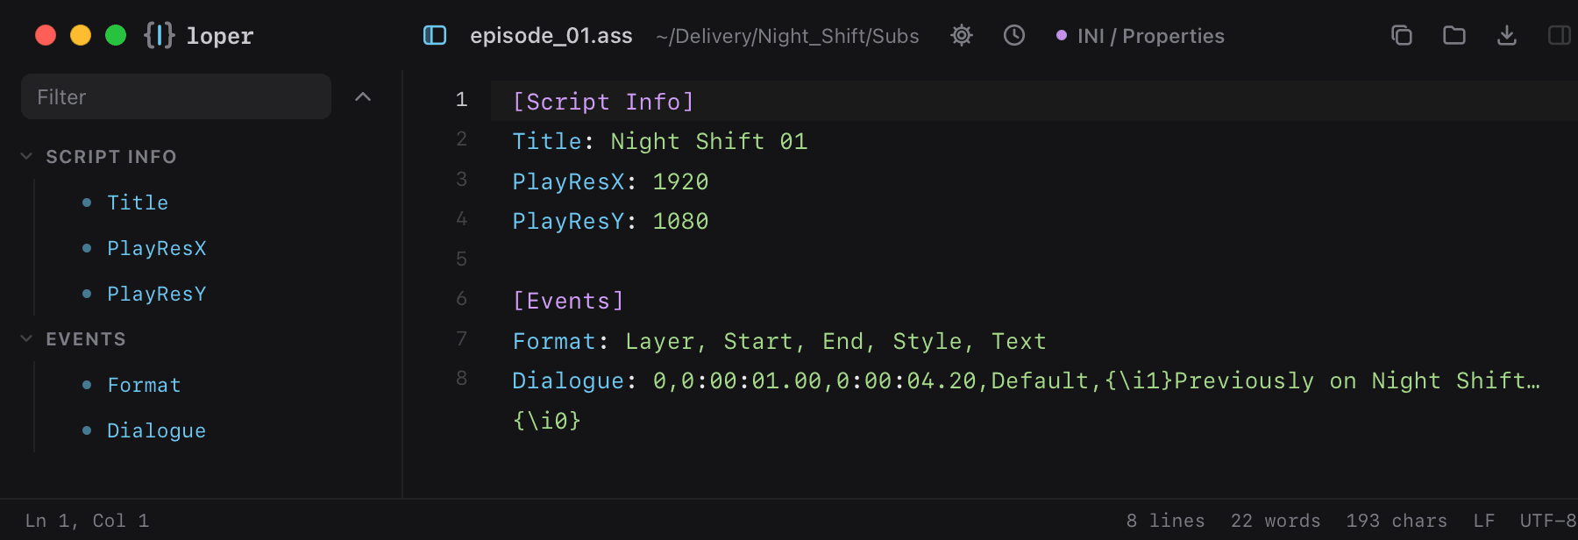This screenshot has width=1578, height=540.
Task: Click the Format: Layer, Start line
Action: pyautogui.click(x=779, y=341)
